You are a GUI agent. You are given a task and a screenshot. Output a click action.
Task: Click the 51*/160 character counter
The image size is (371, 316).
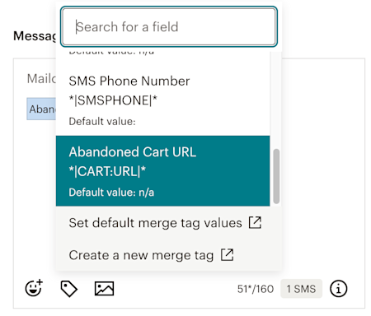point(256,289)
